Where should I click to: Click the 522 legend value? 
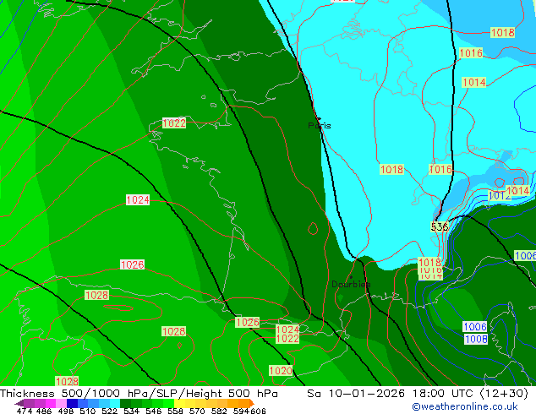(109, 411)
